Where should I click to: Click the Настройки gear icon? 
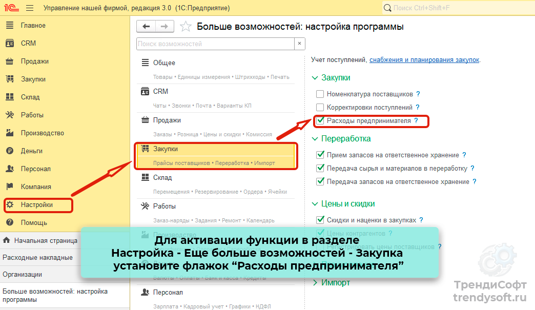coord(10,204)
